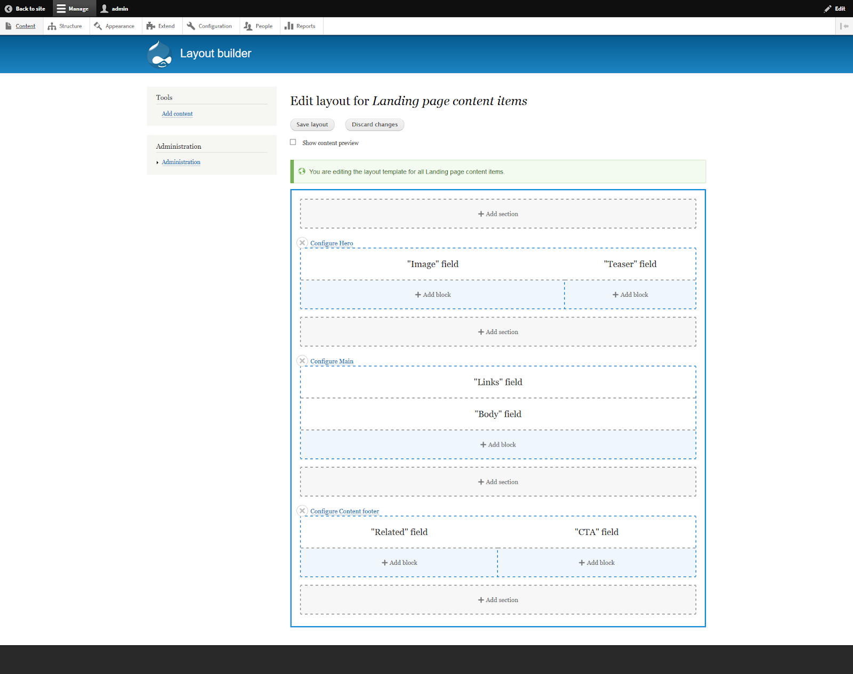Viewport: 853px width, 674px height.
Task: Remove the Hero section via X icon
Action: click(302, 243)
